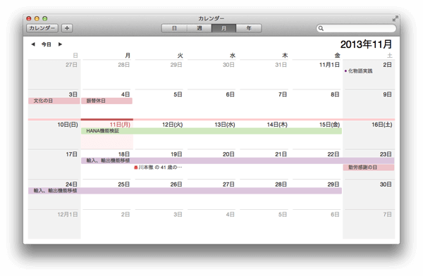Click the 2013年11月 month title
This screenshot has width=423, height=276.
tap(366, 44)
